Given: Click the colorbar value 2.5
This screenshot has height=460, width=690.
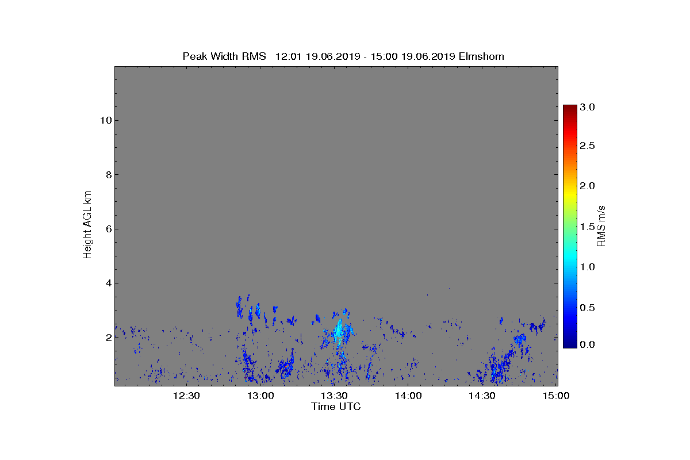Looking at the screenshot, I should 588,146.
